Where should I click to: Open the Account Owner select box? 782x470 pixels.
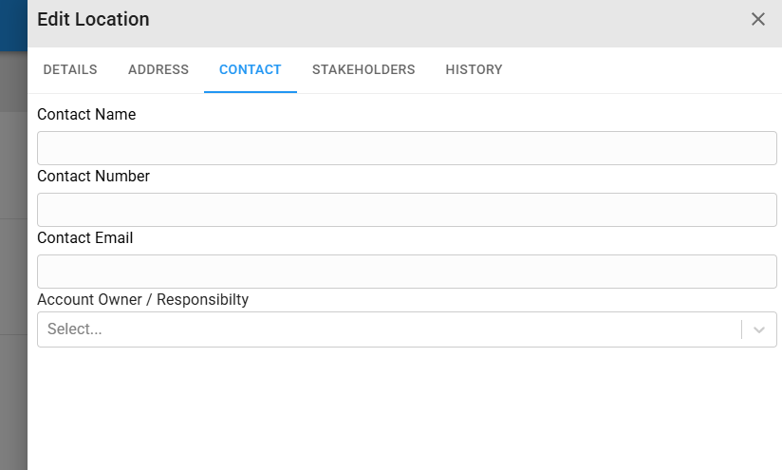[407, 329]
